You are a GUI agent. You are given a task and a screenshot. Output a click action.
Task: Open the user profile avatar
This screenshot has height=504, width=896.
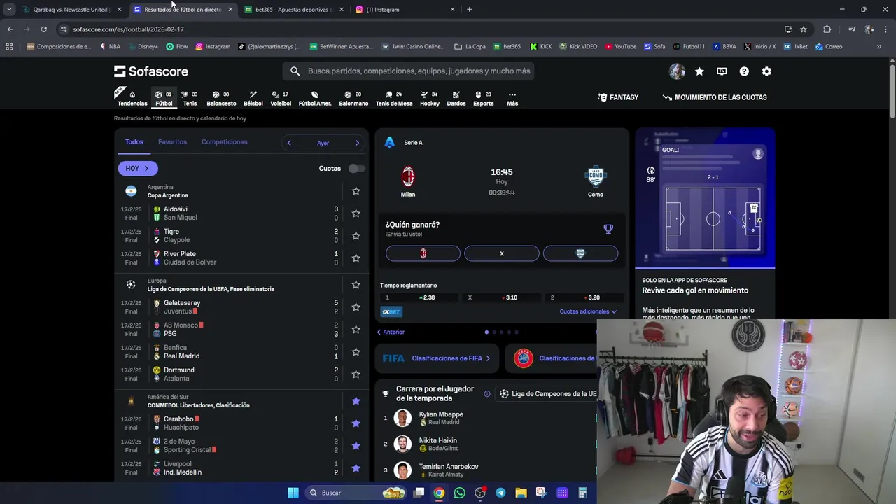[x=677, y=71]
